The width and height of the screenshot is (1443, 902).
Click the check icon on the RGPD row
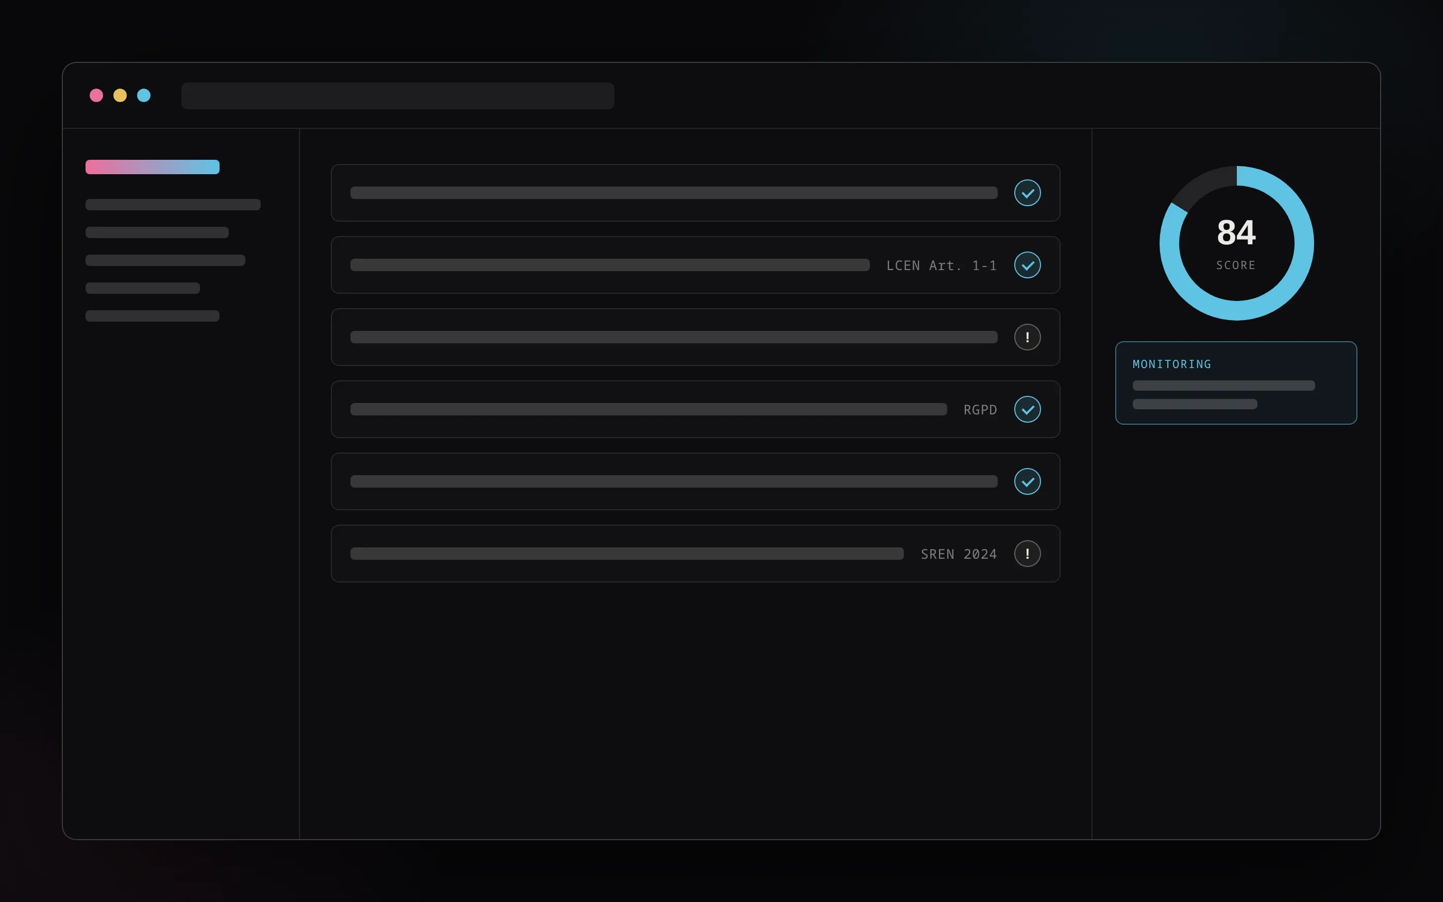click(x=1028, y=409)
